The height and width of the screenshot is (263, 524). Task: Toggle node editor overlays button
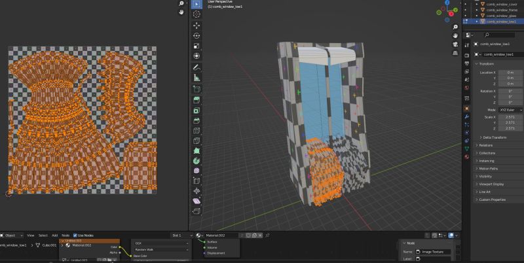click(451, 236)
